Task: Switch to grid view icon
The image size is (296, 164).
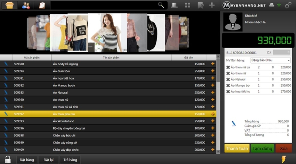Action: (187, 5)
